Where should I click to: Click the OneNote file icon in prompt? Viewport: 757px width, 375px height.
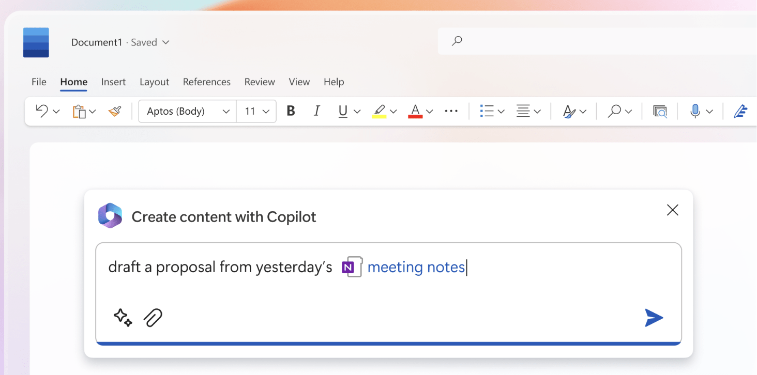pos(352,267)
